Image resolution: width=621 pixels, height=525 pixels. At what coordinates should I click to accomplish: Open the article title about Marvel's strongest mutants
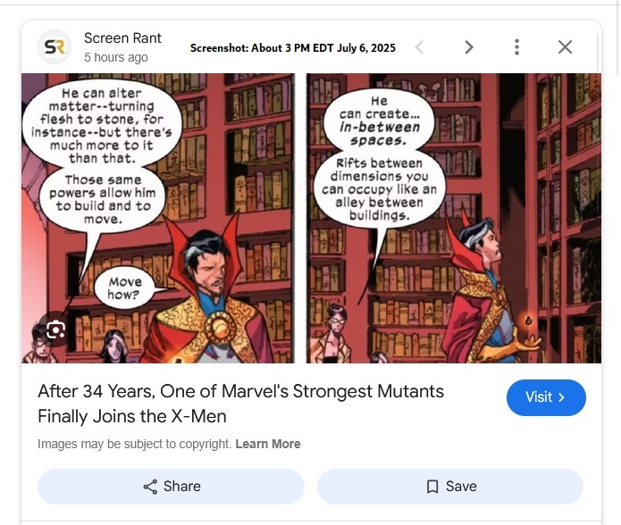240,404
